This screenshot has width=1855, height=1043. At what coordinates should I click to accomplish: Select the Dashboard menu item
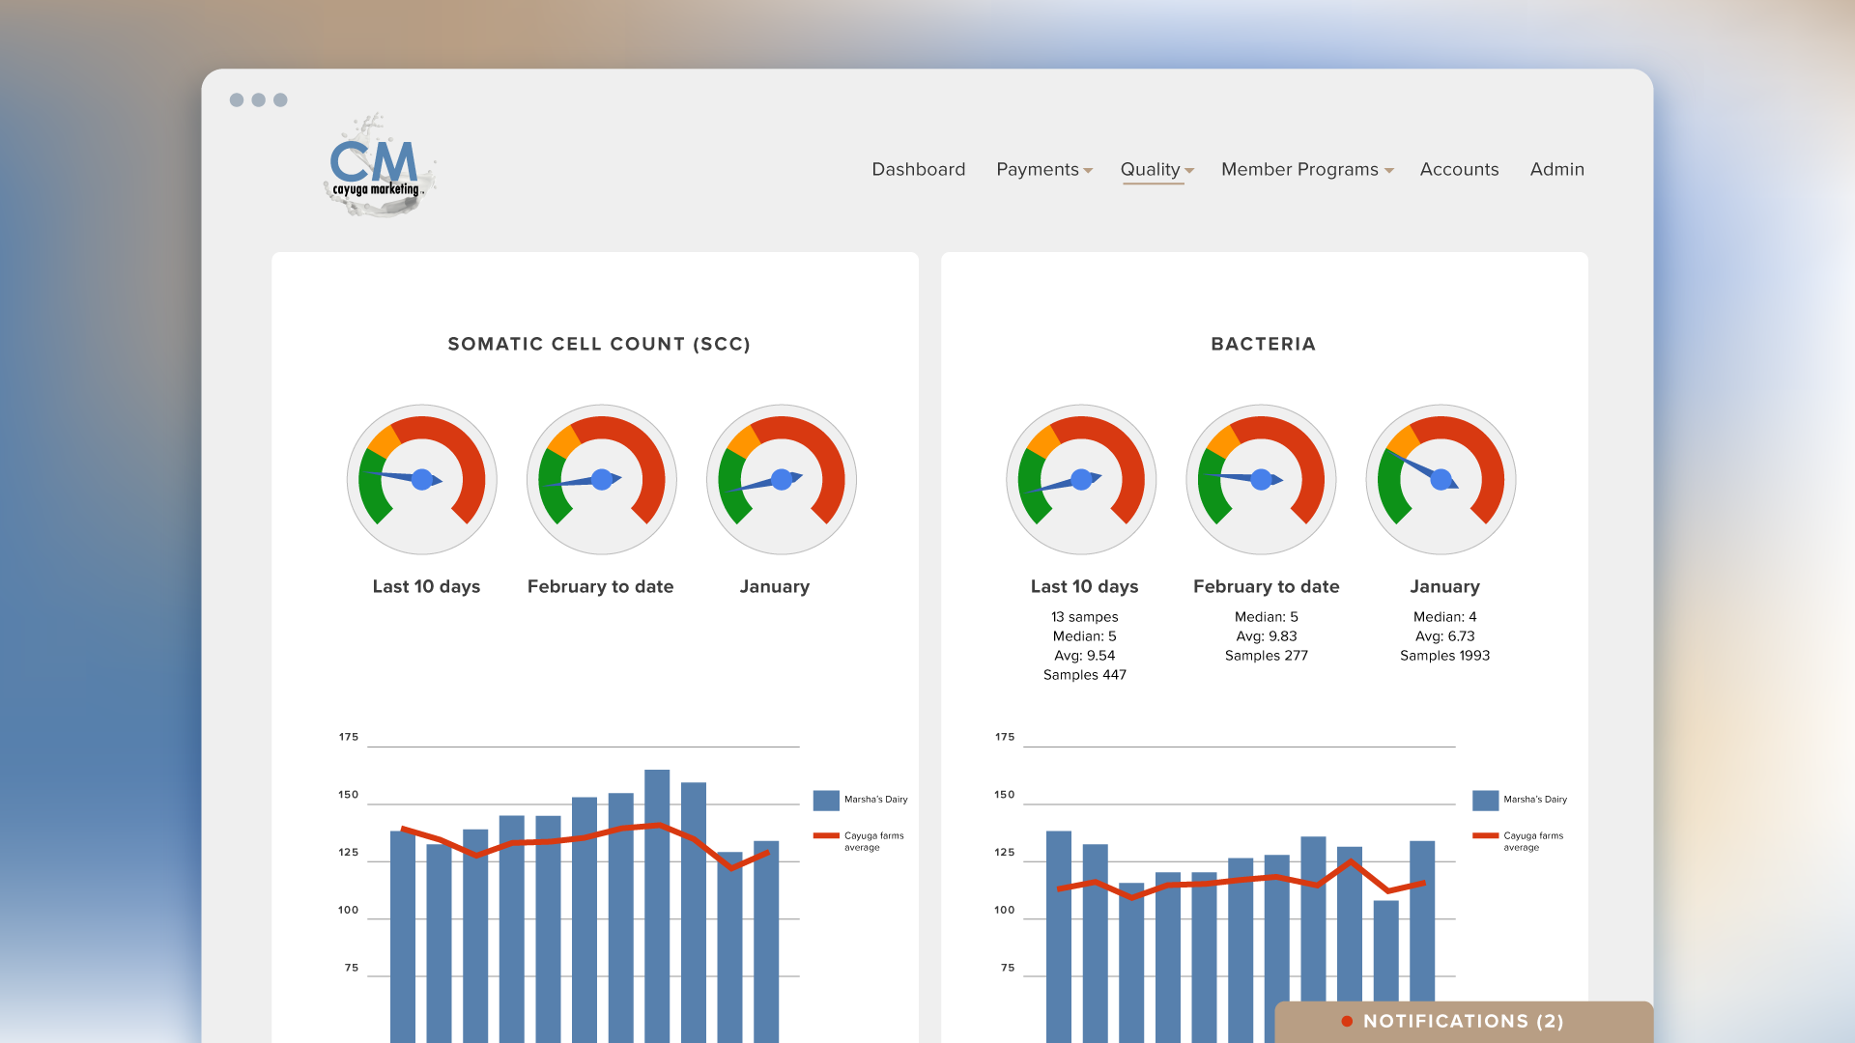tap(917, 168)
